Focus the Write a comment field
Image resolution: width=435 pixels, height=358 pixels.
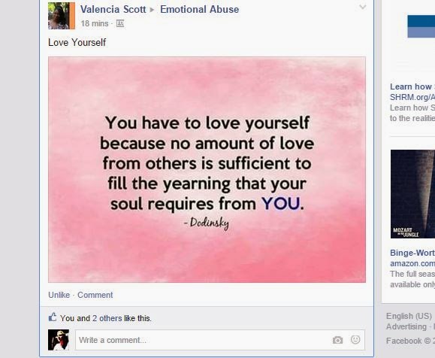(x=220, y=340)
